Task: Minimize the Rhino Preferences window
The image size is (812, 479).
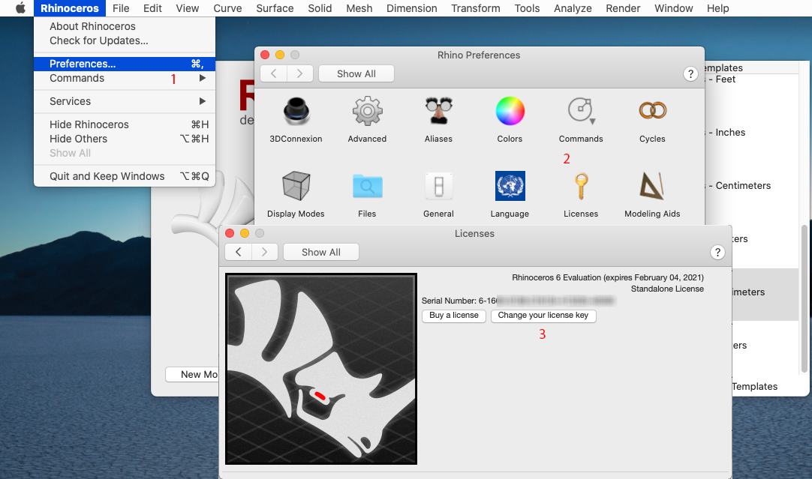Action: tap(280, 55)
